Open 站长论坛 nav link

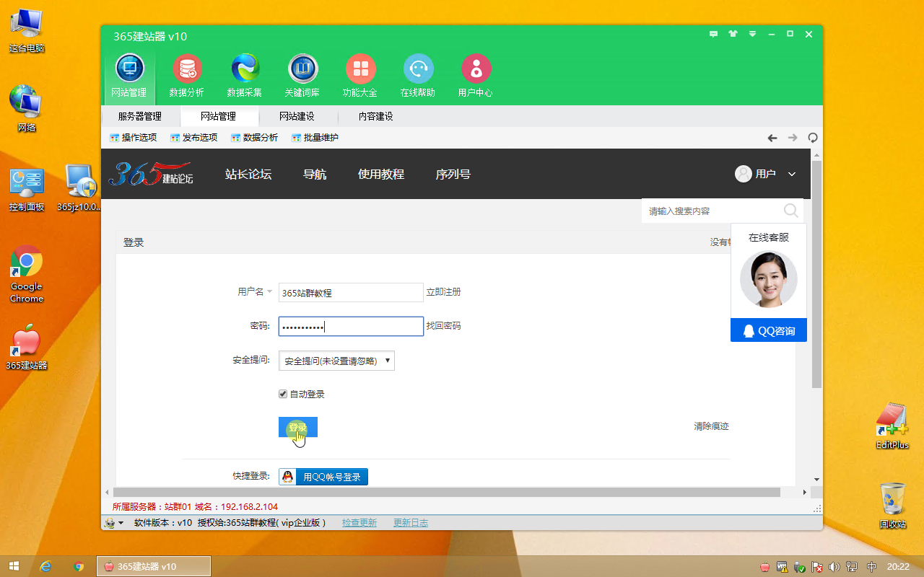click(x=248, y=174)
